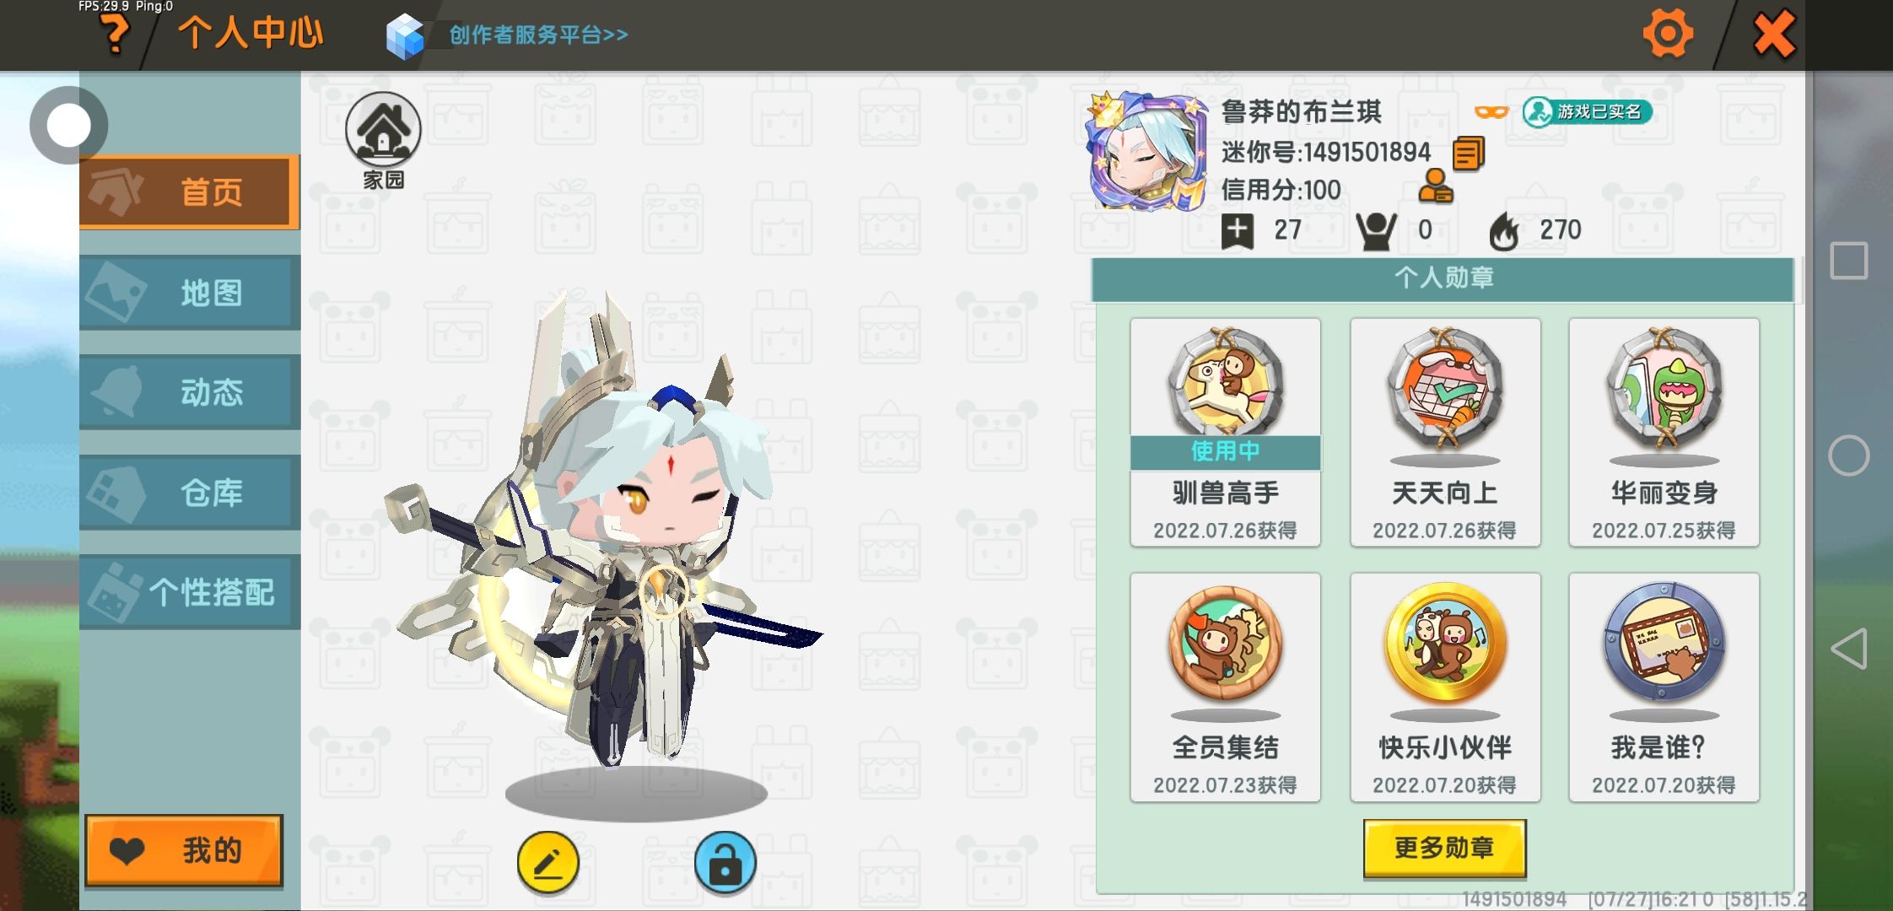This screenshot has width=1893, height=911.
Task: Open the credit score person icon
Action: pos(1435,186)
